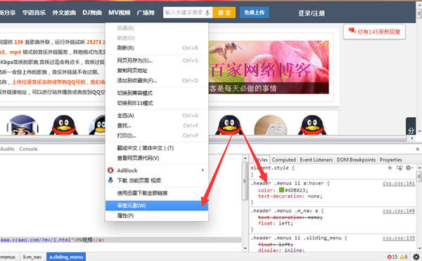
Task: Open 华语音乐 navigation link
Action: 34,13
